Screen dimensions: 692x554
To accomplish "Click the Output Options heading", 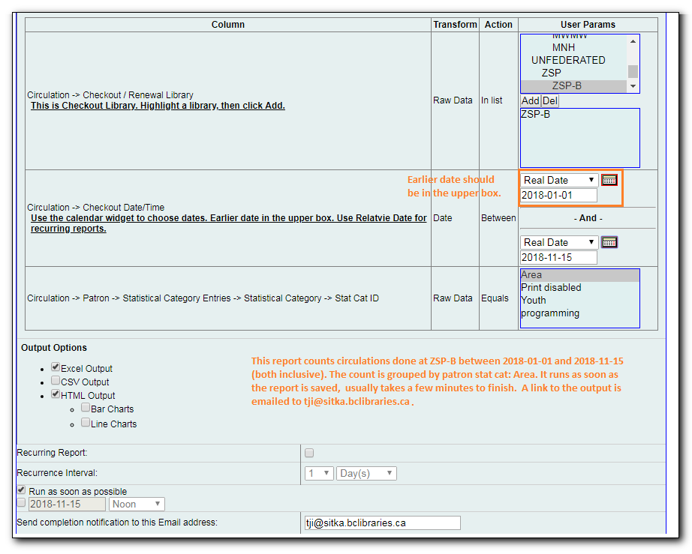I will pos(54,348).
